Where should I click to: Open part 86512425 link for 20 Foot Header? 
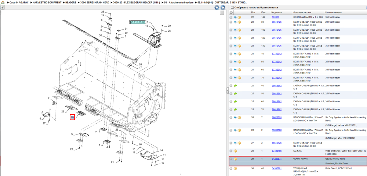point(276,22)
